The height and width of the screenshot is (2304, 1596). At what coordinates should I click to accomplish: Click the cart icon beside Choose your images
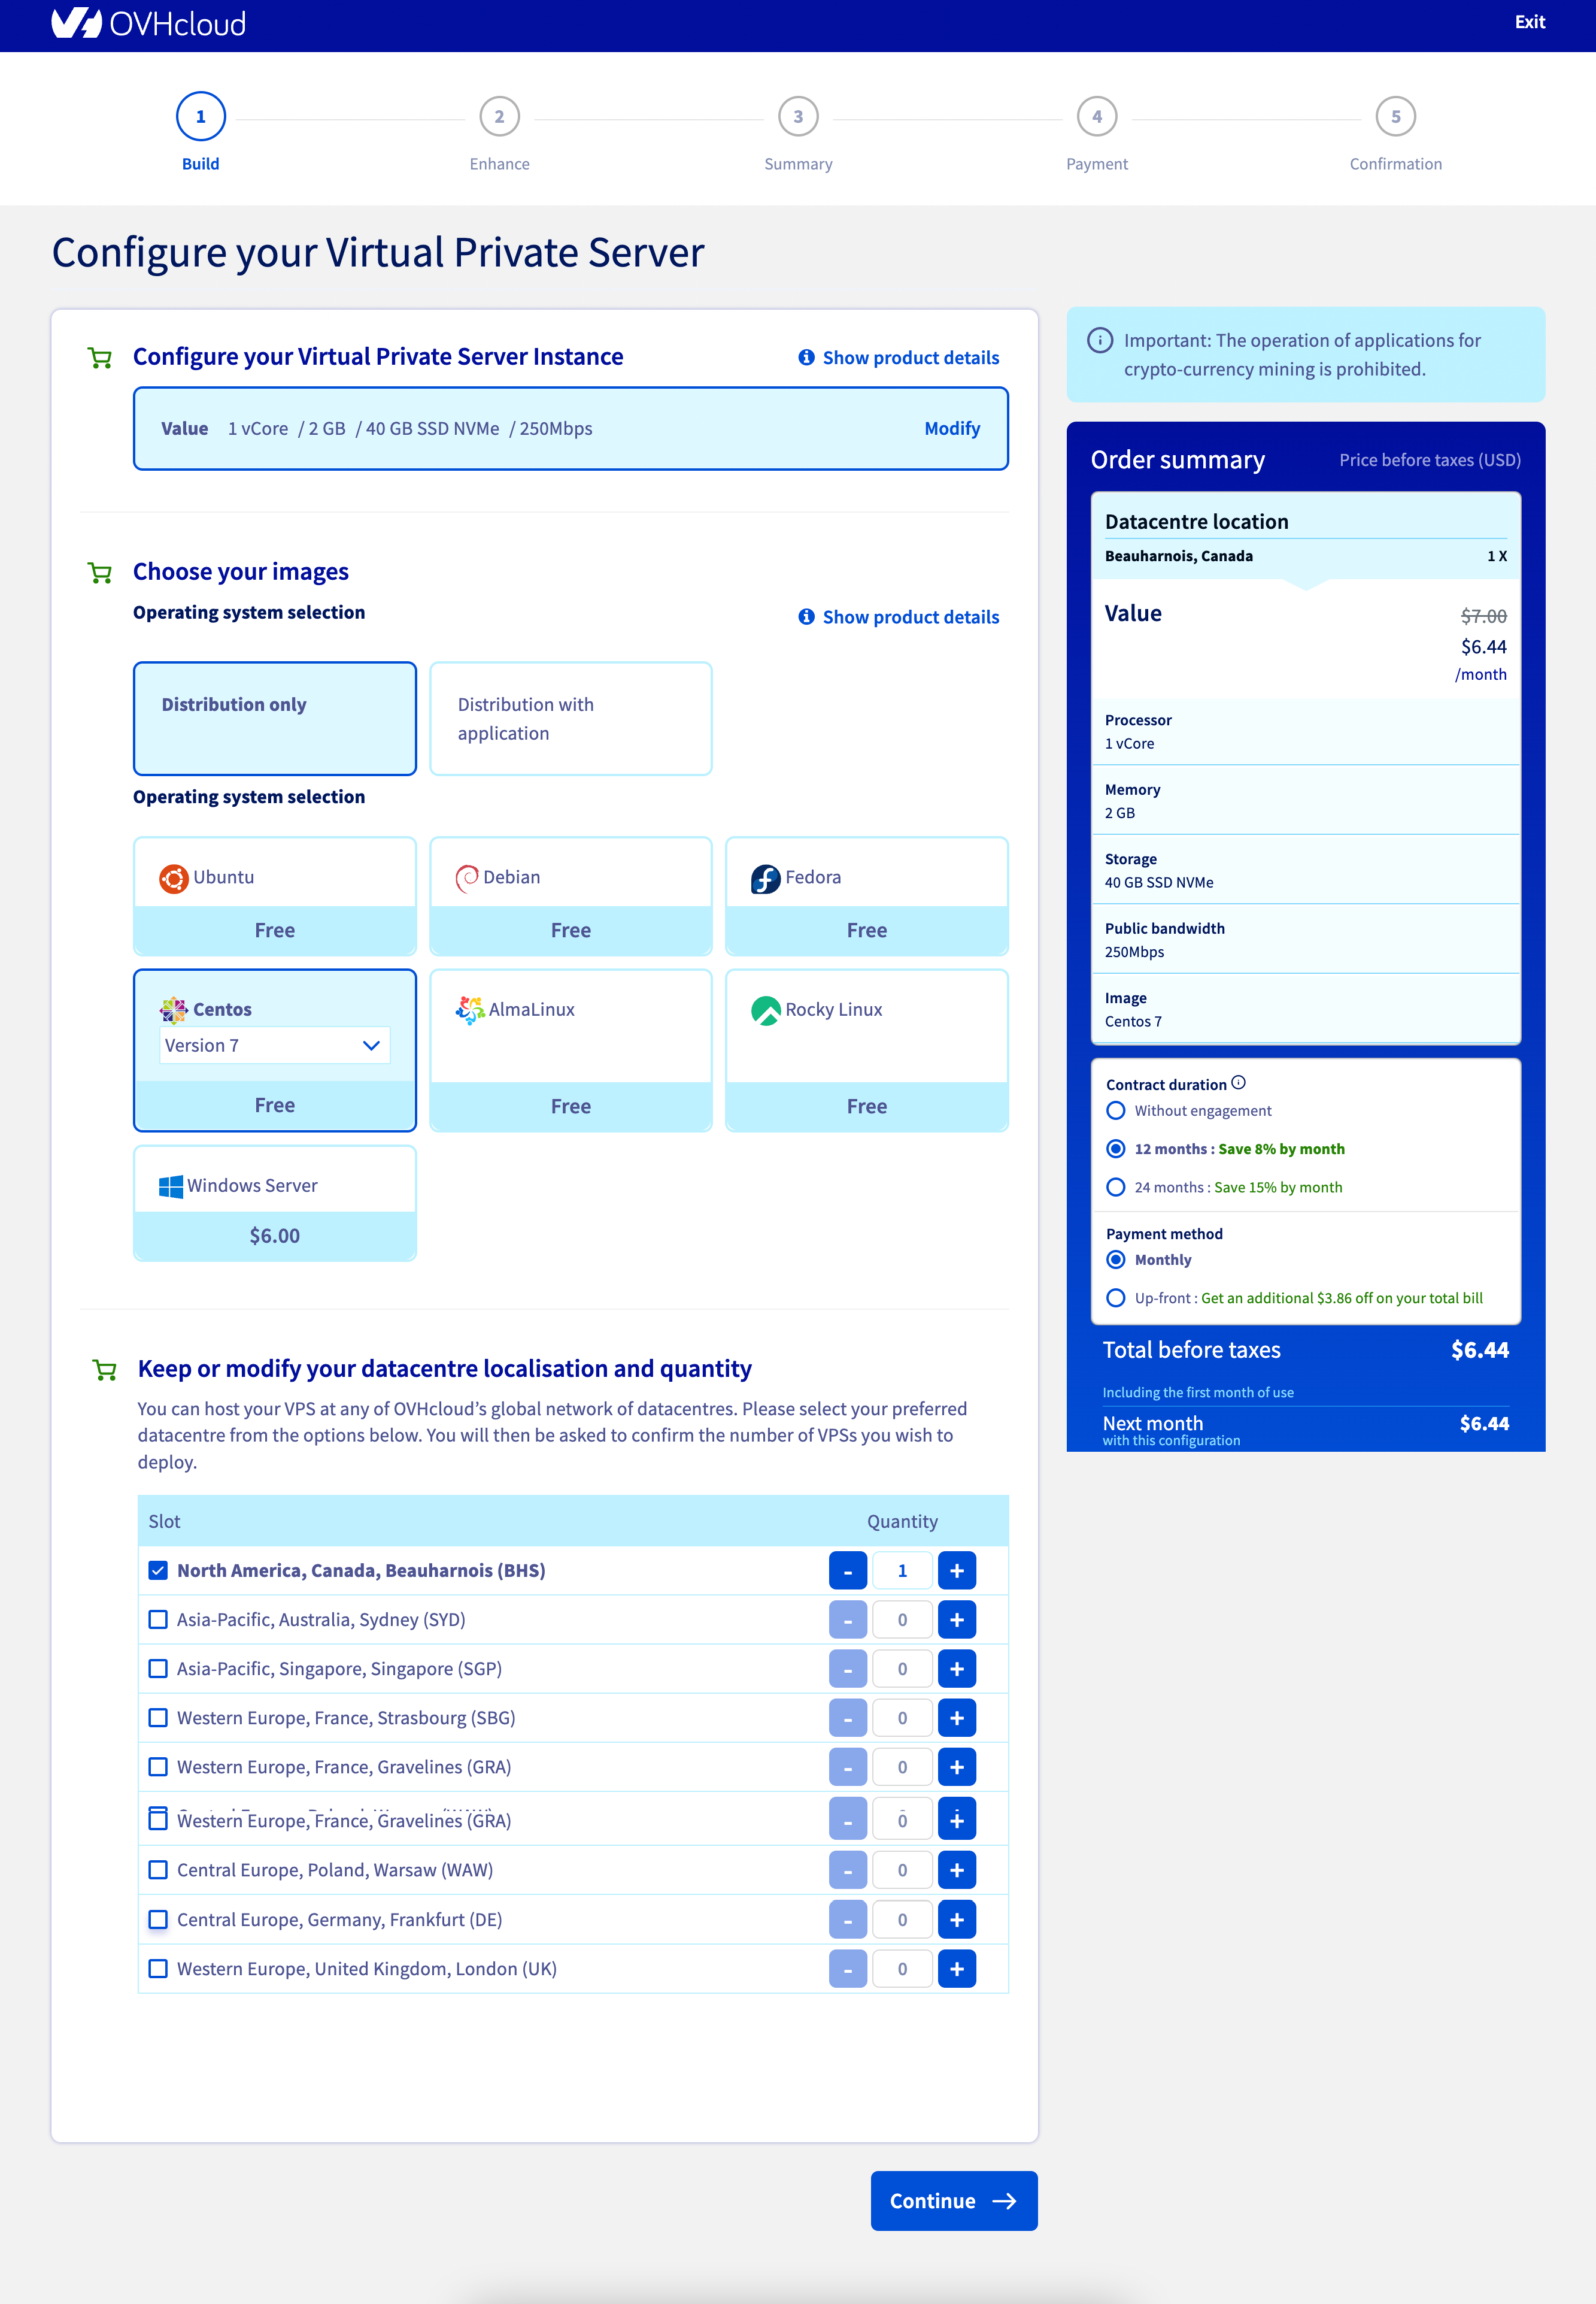click(x=100, y=572)
